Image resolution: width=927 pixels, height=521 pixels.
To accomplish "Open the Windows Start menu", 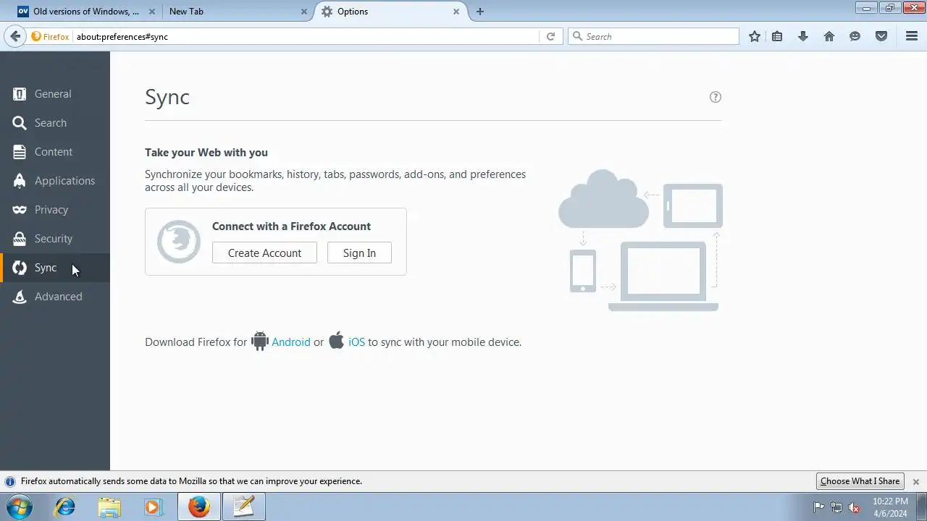I will [20, 507].
